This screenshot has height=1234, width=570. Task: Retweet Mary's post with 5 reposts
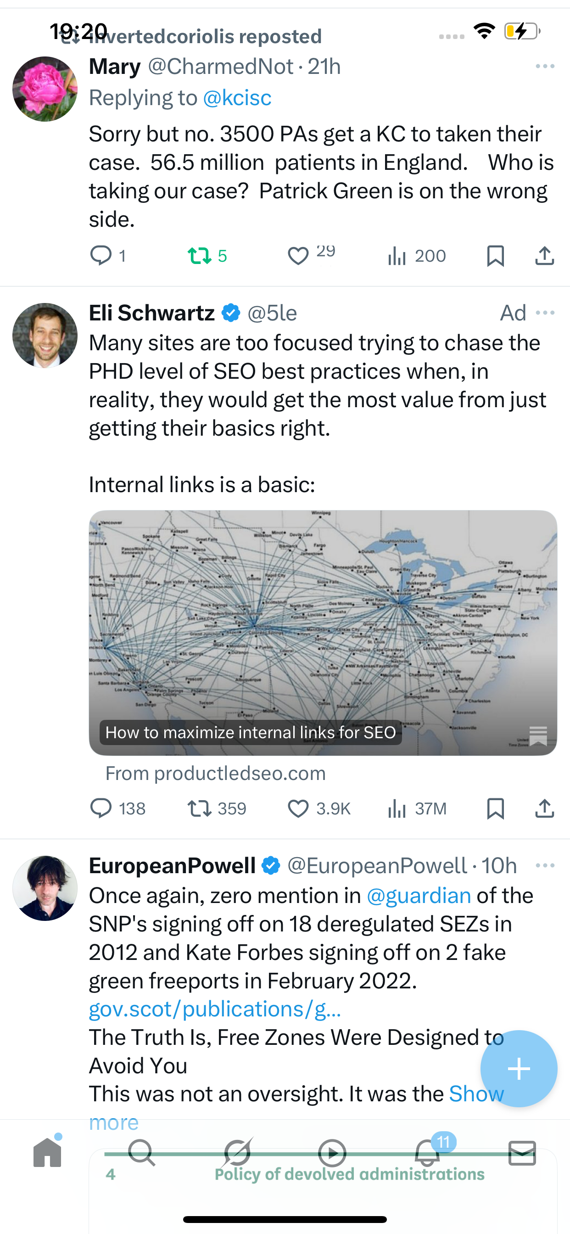(200, 256)
